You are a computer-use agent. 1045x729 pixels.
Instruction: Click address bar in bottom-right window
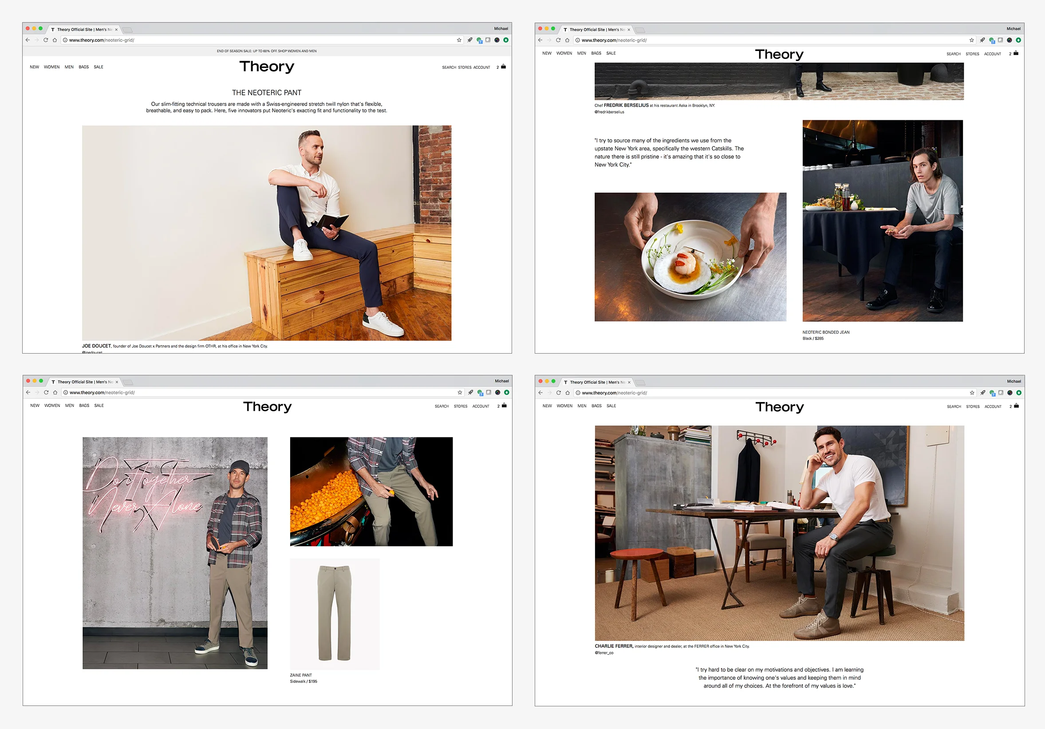tap(775, 393)
